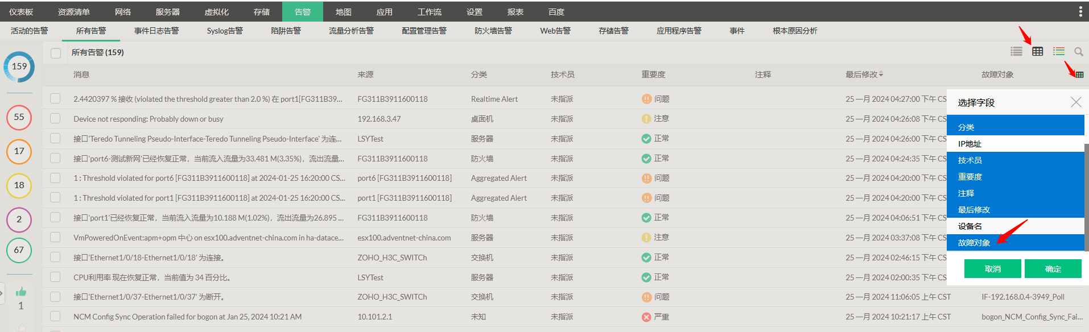
Task: Sort by 消息 column header
Action: (81, 74)
